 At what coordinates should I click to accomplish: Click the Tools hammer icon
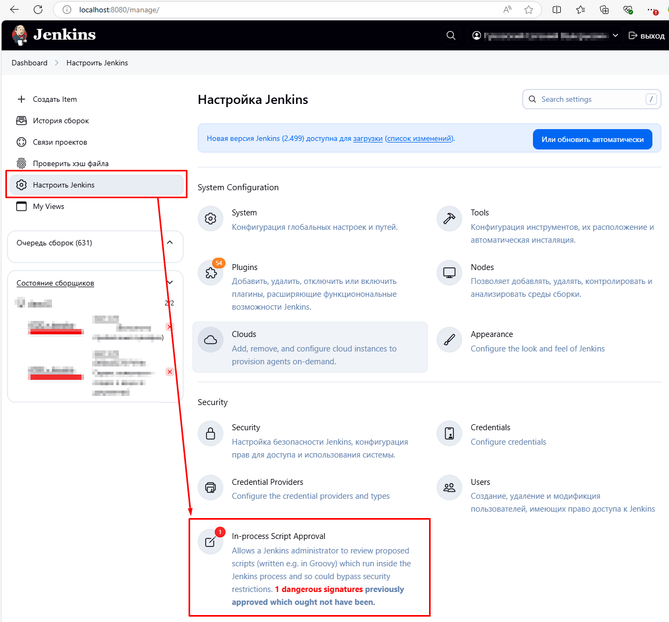[449, 219]
